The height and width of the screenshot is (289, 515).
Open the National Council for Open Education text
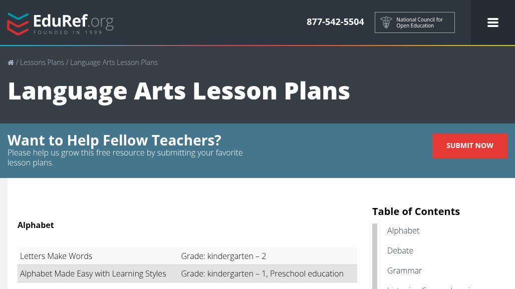419,22
